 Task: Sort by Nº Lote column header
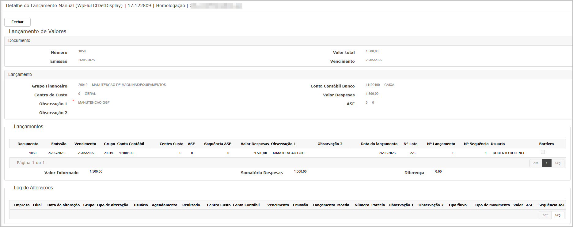pyautogui.click(x=410, y=144)
